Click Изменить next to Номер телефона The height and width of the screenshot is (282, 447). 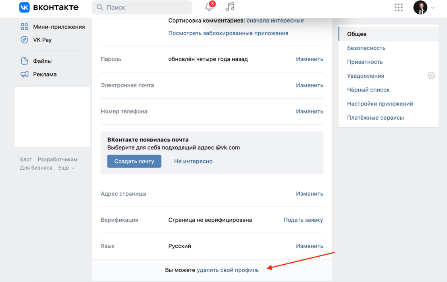tap(309, 111)
